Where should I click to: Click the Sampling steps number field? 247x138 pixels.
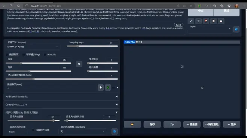point(111,43)
